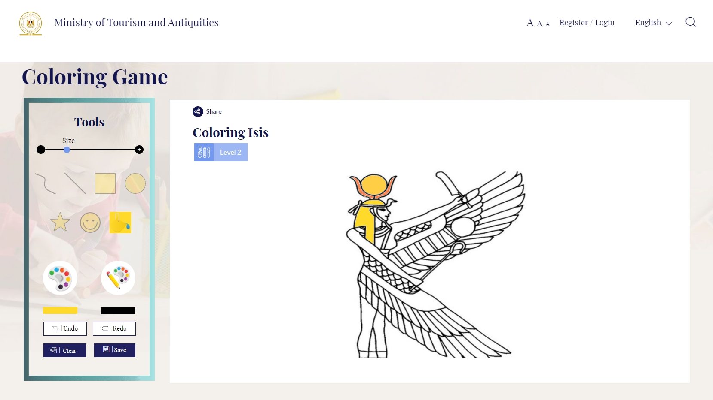
Task: Open the pencil stroke color palette
Action: (118, 278)
